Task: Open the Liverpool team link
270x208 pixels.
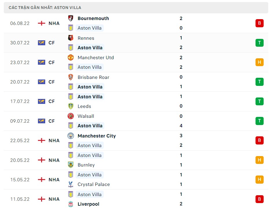Action: [x=88, y=204]
